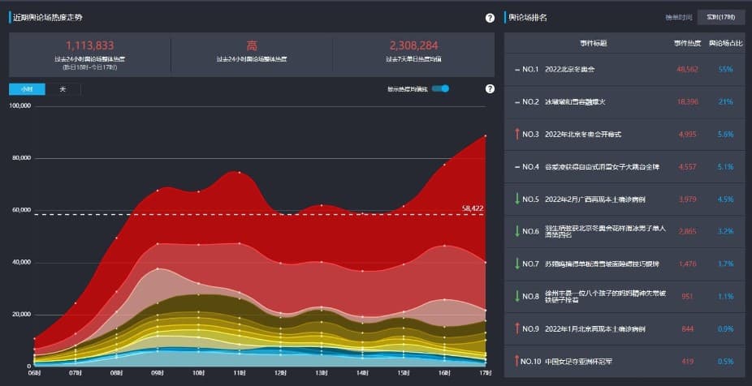Click the green down arrow on NO.6 row
752x386 pixels.
point(517,231)
